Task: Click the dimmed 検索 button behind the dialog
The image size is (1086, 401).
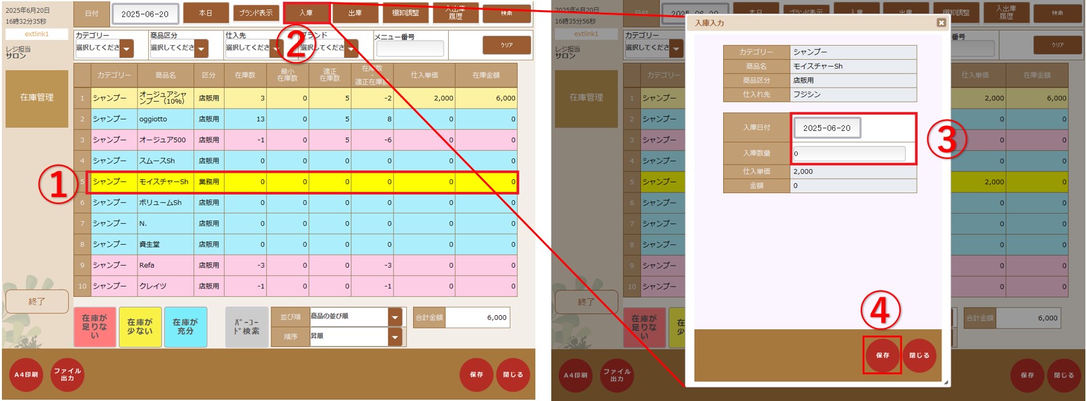Action: 1057,13
